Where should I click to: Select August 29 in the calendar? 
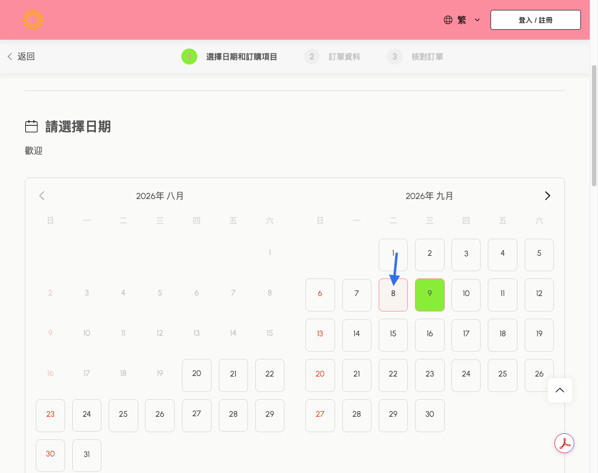pyautogui.click(x=270, y=416)
